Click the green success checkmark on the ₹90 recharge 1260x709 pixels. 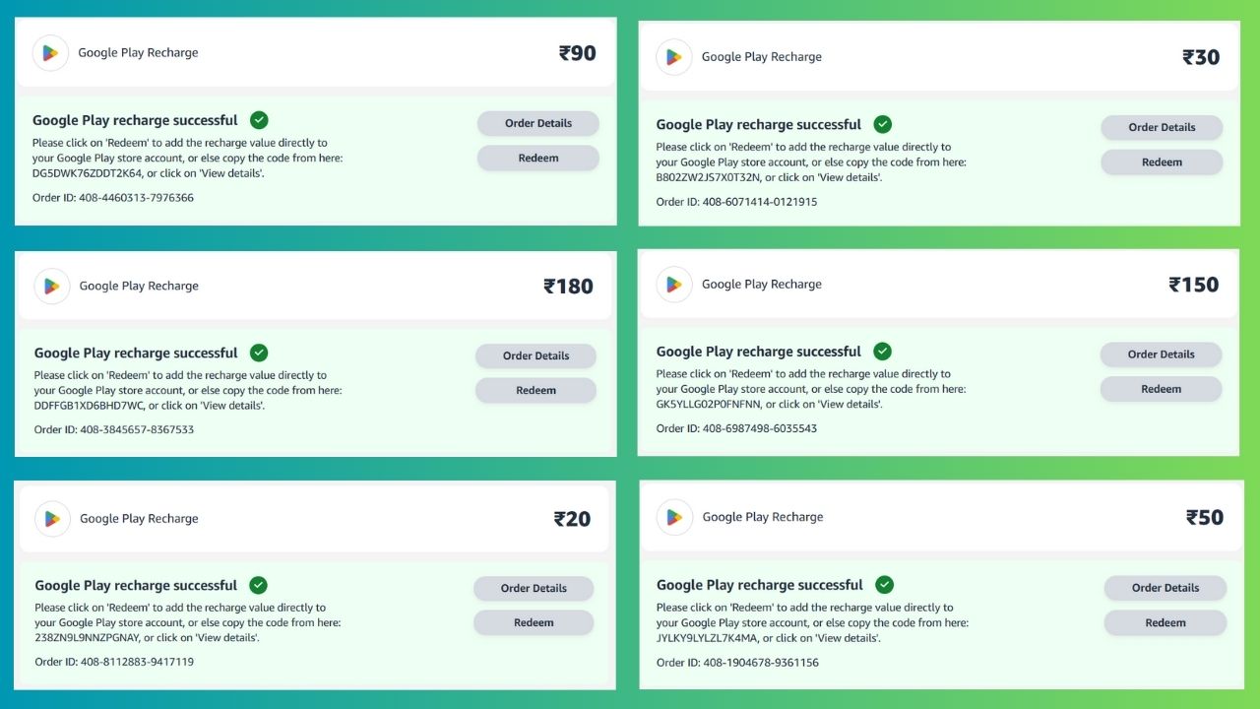point(259,120)
